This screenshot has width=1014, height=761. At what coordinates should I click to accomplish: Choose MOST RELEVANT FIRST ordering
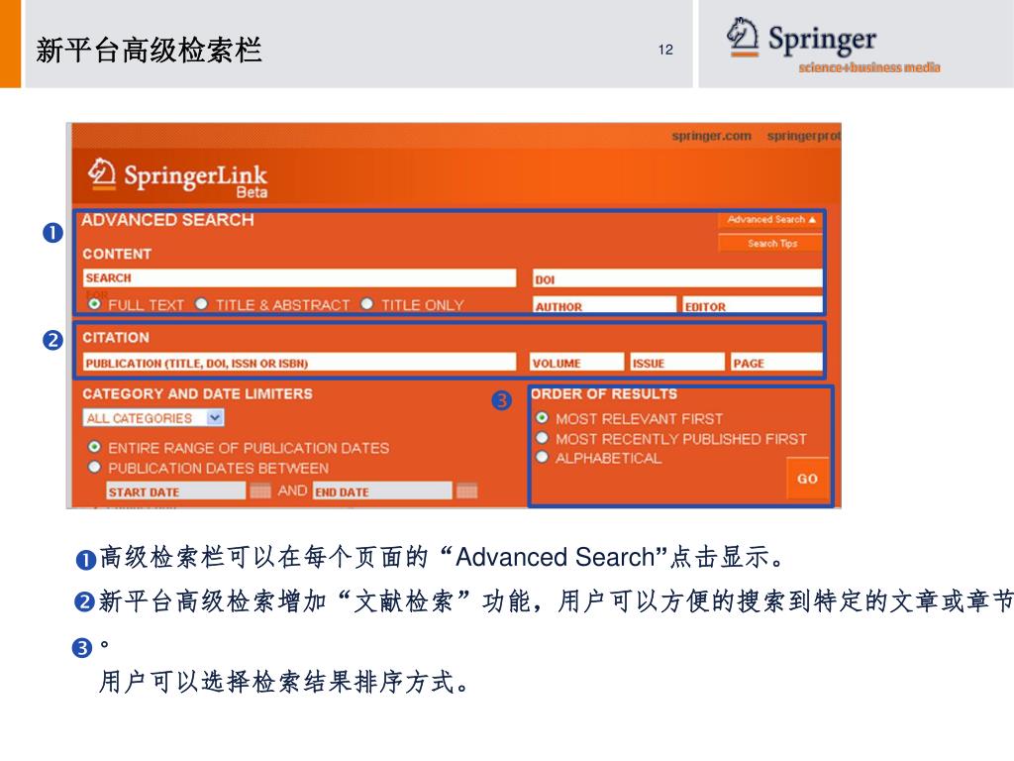[542, 417]
